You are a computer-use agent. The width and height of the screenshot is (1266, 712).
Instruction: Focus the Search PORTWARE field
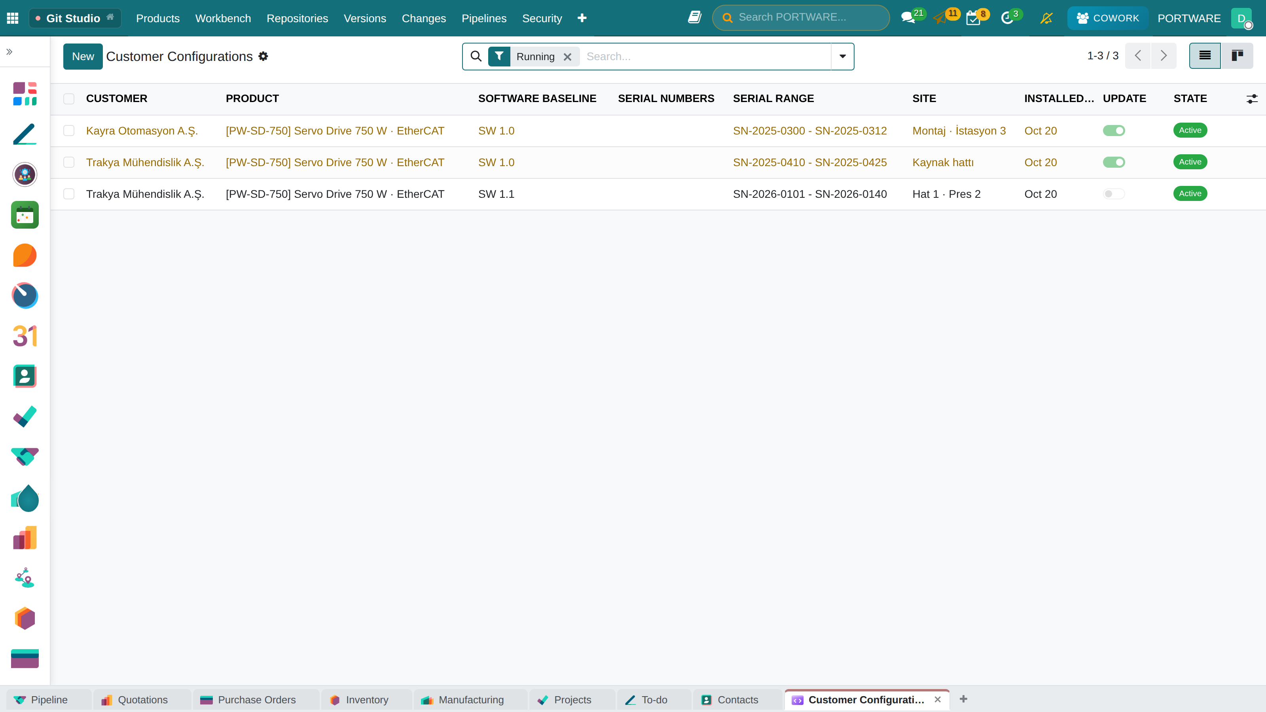[801, 18]
